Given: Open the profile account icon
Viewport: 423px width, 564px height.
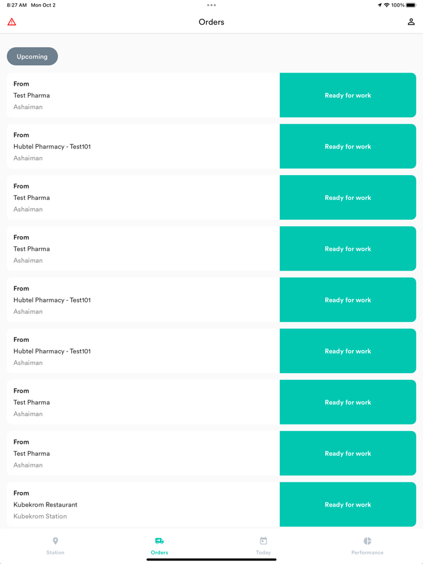Looking at the screenshot, I should 410,22.
